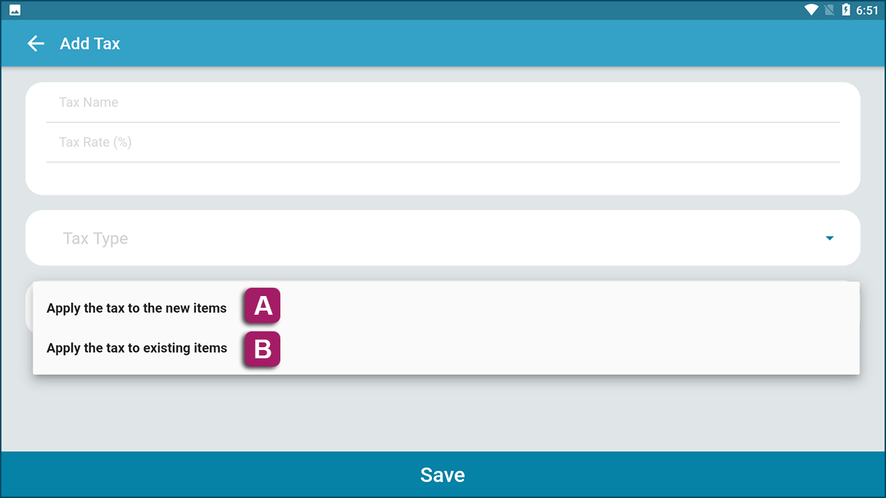Tap the Wi-Fi signal icon

coord(811,10)
